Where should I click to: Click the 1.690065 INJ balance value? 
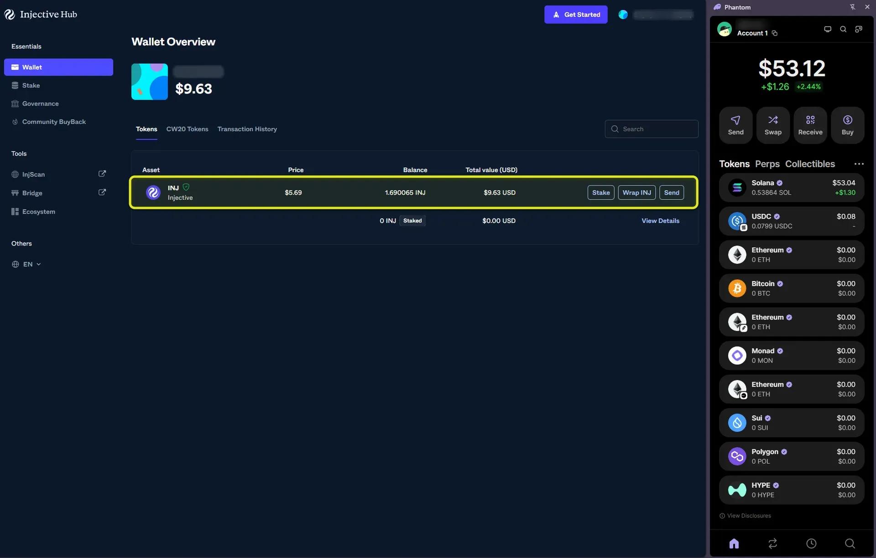(405, 193)
